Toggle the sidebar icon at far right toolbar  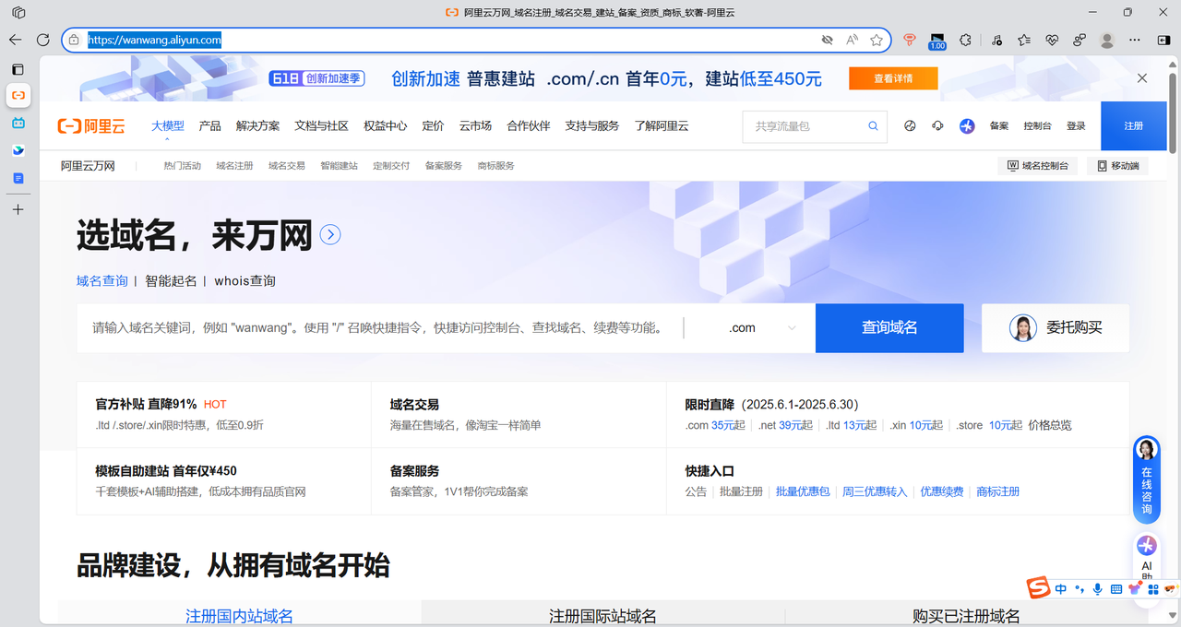(x=1163, y=40)
